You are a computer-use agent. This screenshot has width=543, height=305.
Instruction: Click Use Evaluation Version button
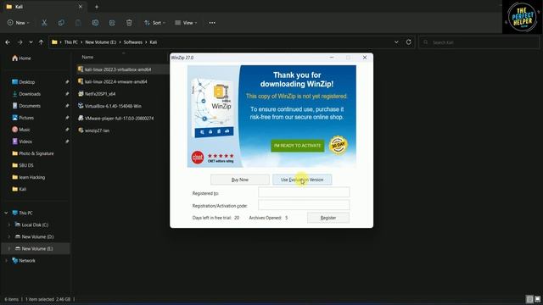point(302,180)
